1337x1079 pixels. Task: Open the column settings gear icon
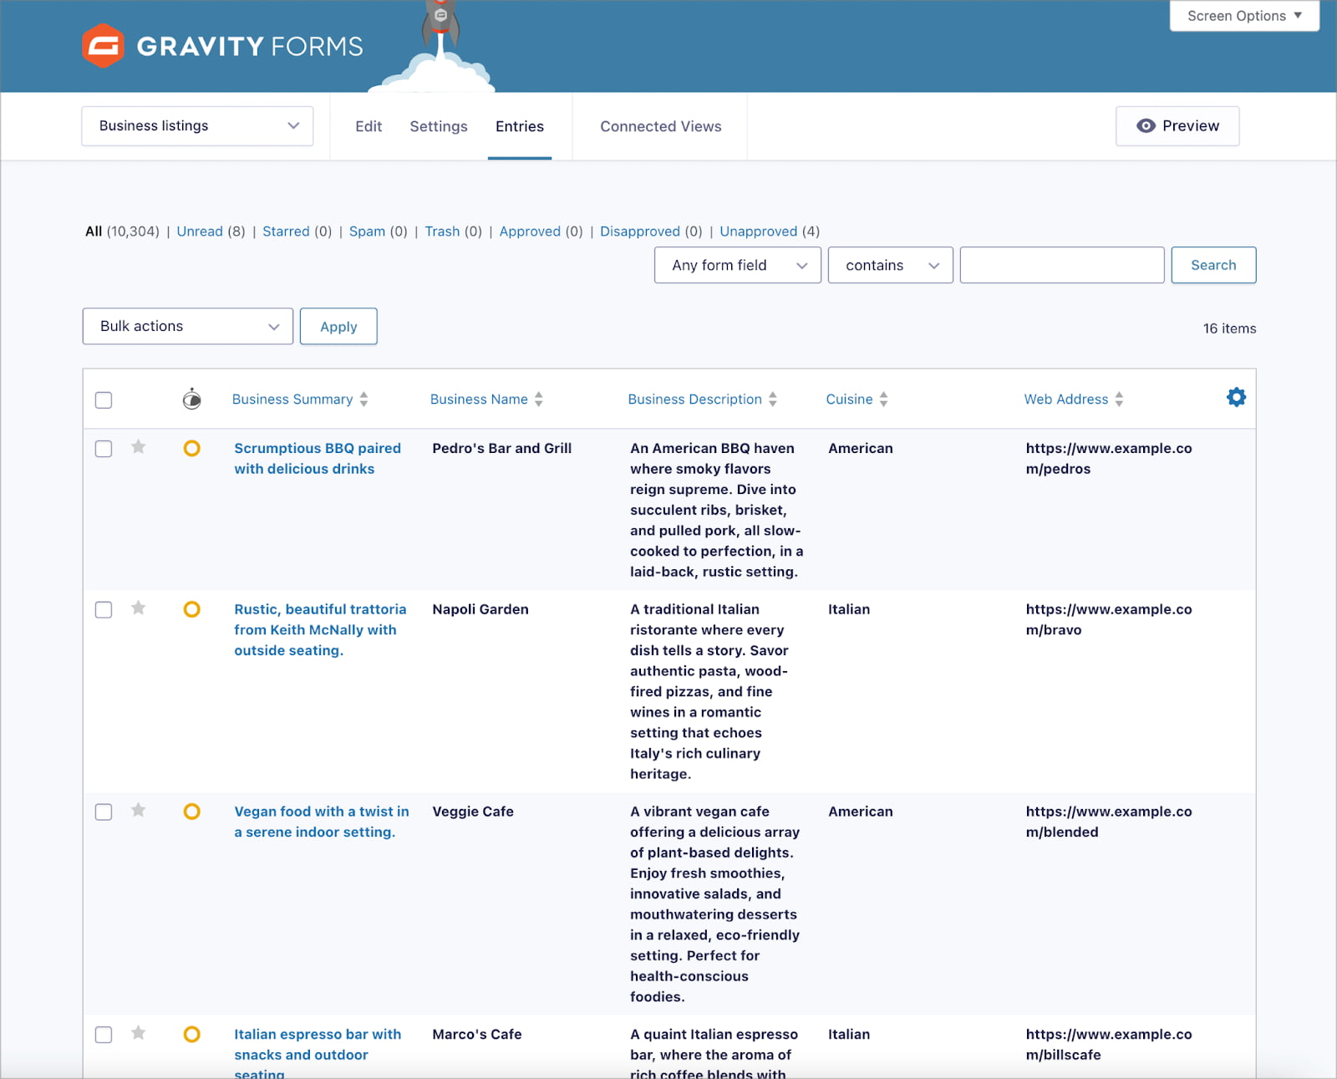(x=1236, y=397)
